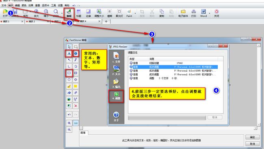Select the filled rectangle tool
264x149 pixels.
76,73
